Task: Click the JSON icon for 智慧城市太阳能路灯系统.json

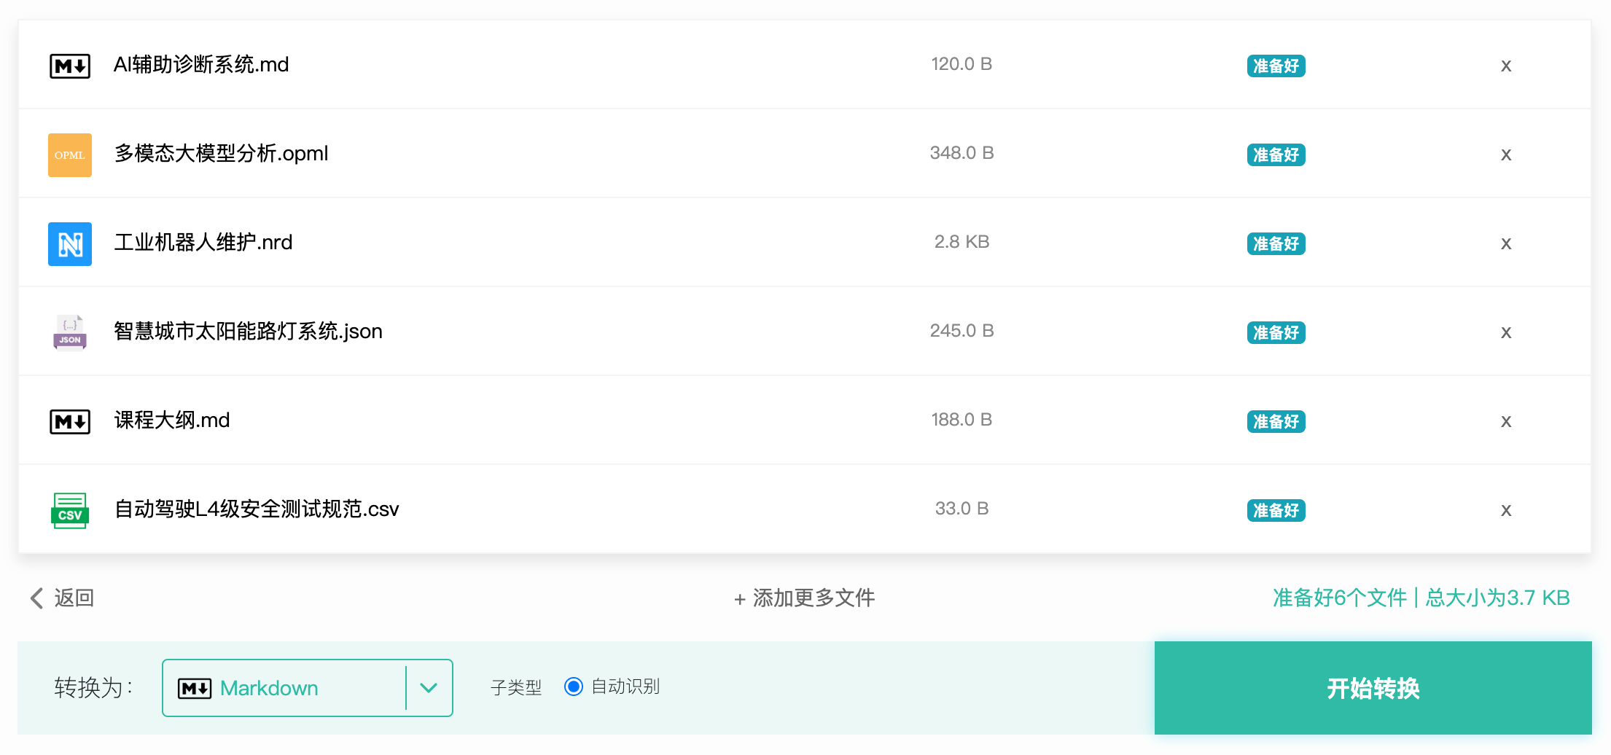Action: tap(69, 332)
